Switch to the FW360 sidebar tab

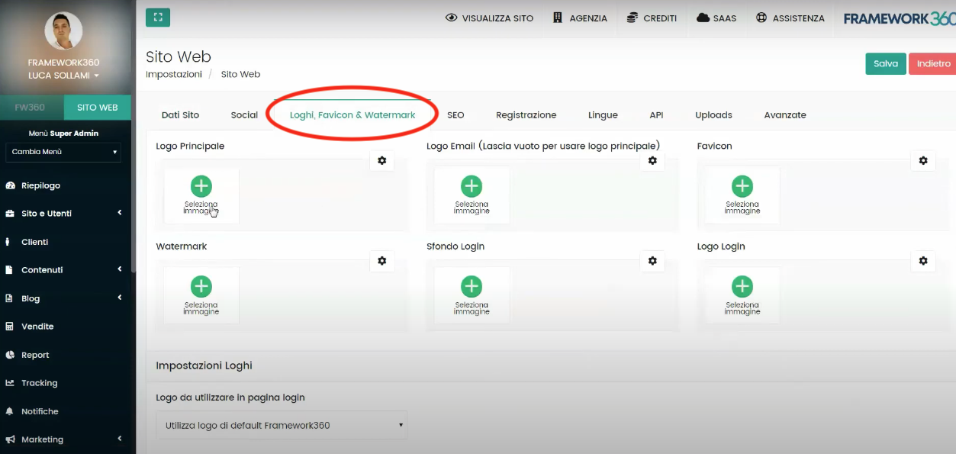click(30, 108)
